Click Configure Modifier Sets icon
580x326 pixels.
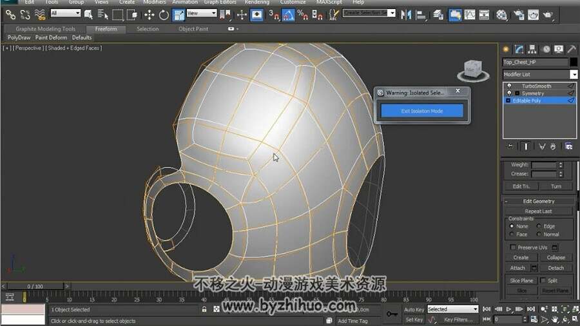point(568,146)
